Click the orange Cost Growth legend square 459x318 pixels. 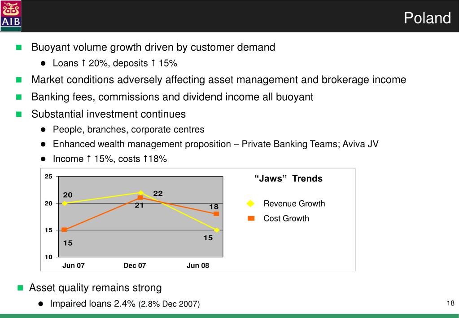(251, 218)
